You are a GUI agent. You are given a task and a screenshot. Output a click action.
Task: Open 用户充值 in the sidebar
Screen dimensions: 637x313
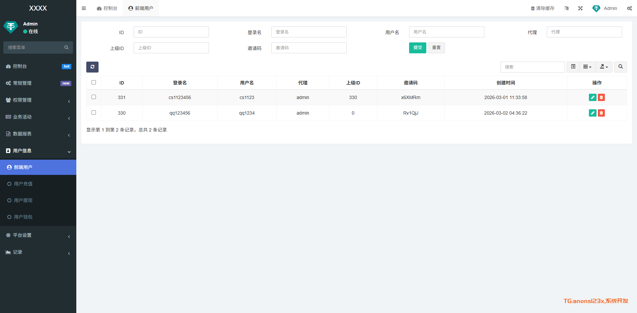click(23, 184)
